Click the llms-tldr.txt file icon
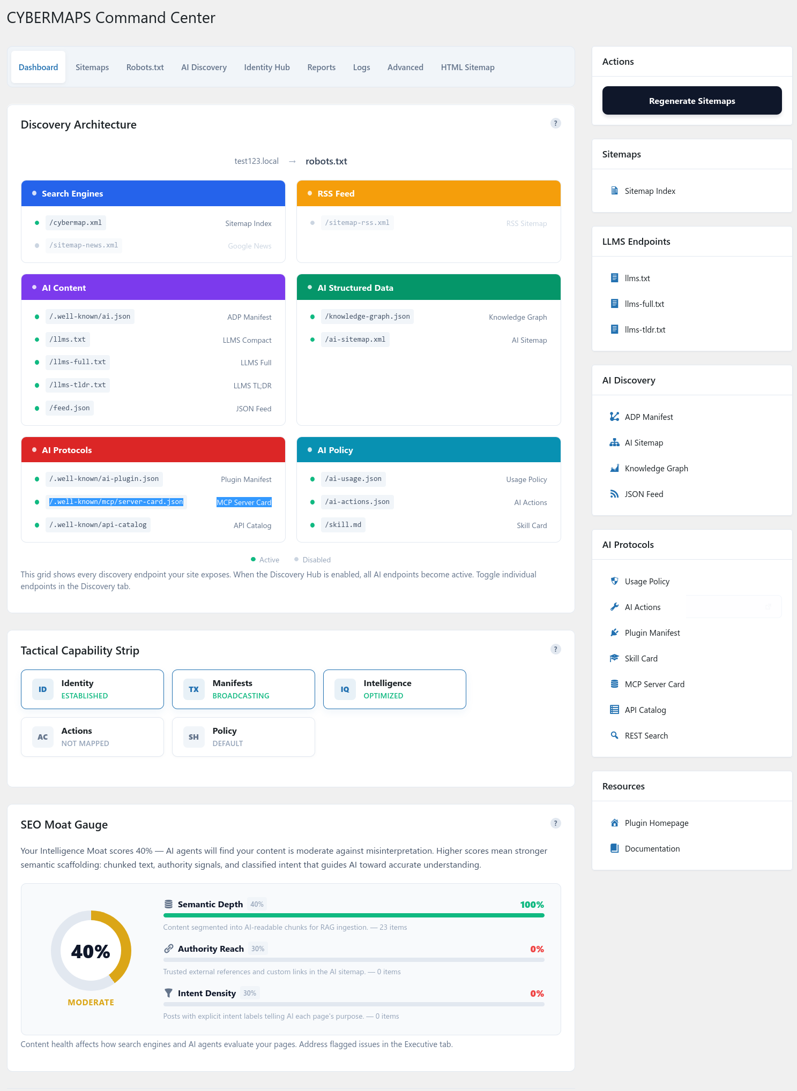 614,329
